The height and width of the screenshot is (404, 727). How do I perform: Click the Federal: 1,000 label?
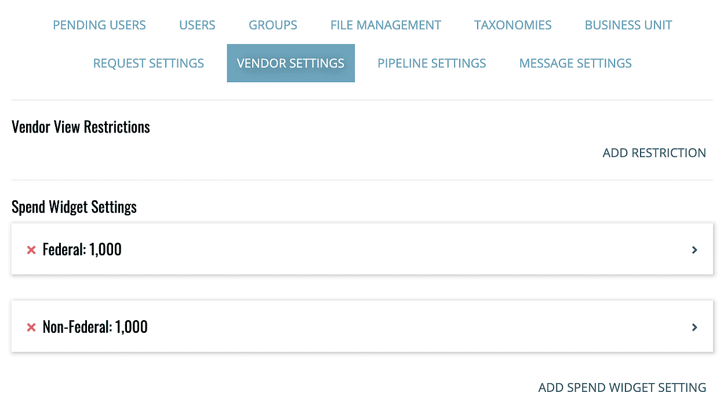tap(82, 249)
